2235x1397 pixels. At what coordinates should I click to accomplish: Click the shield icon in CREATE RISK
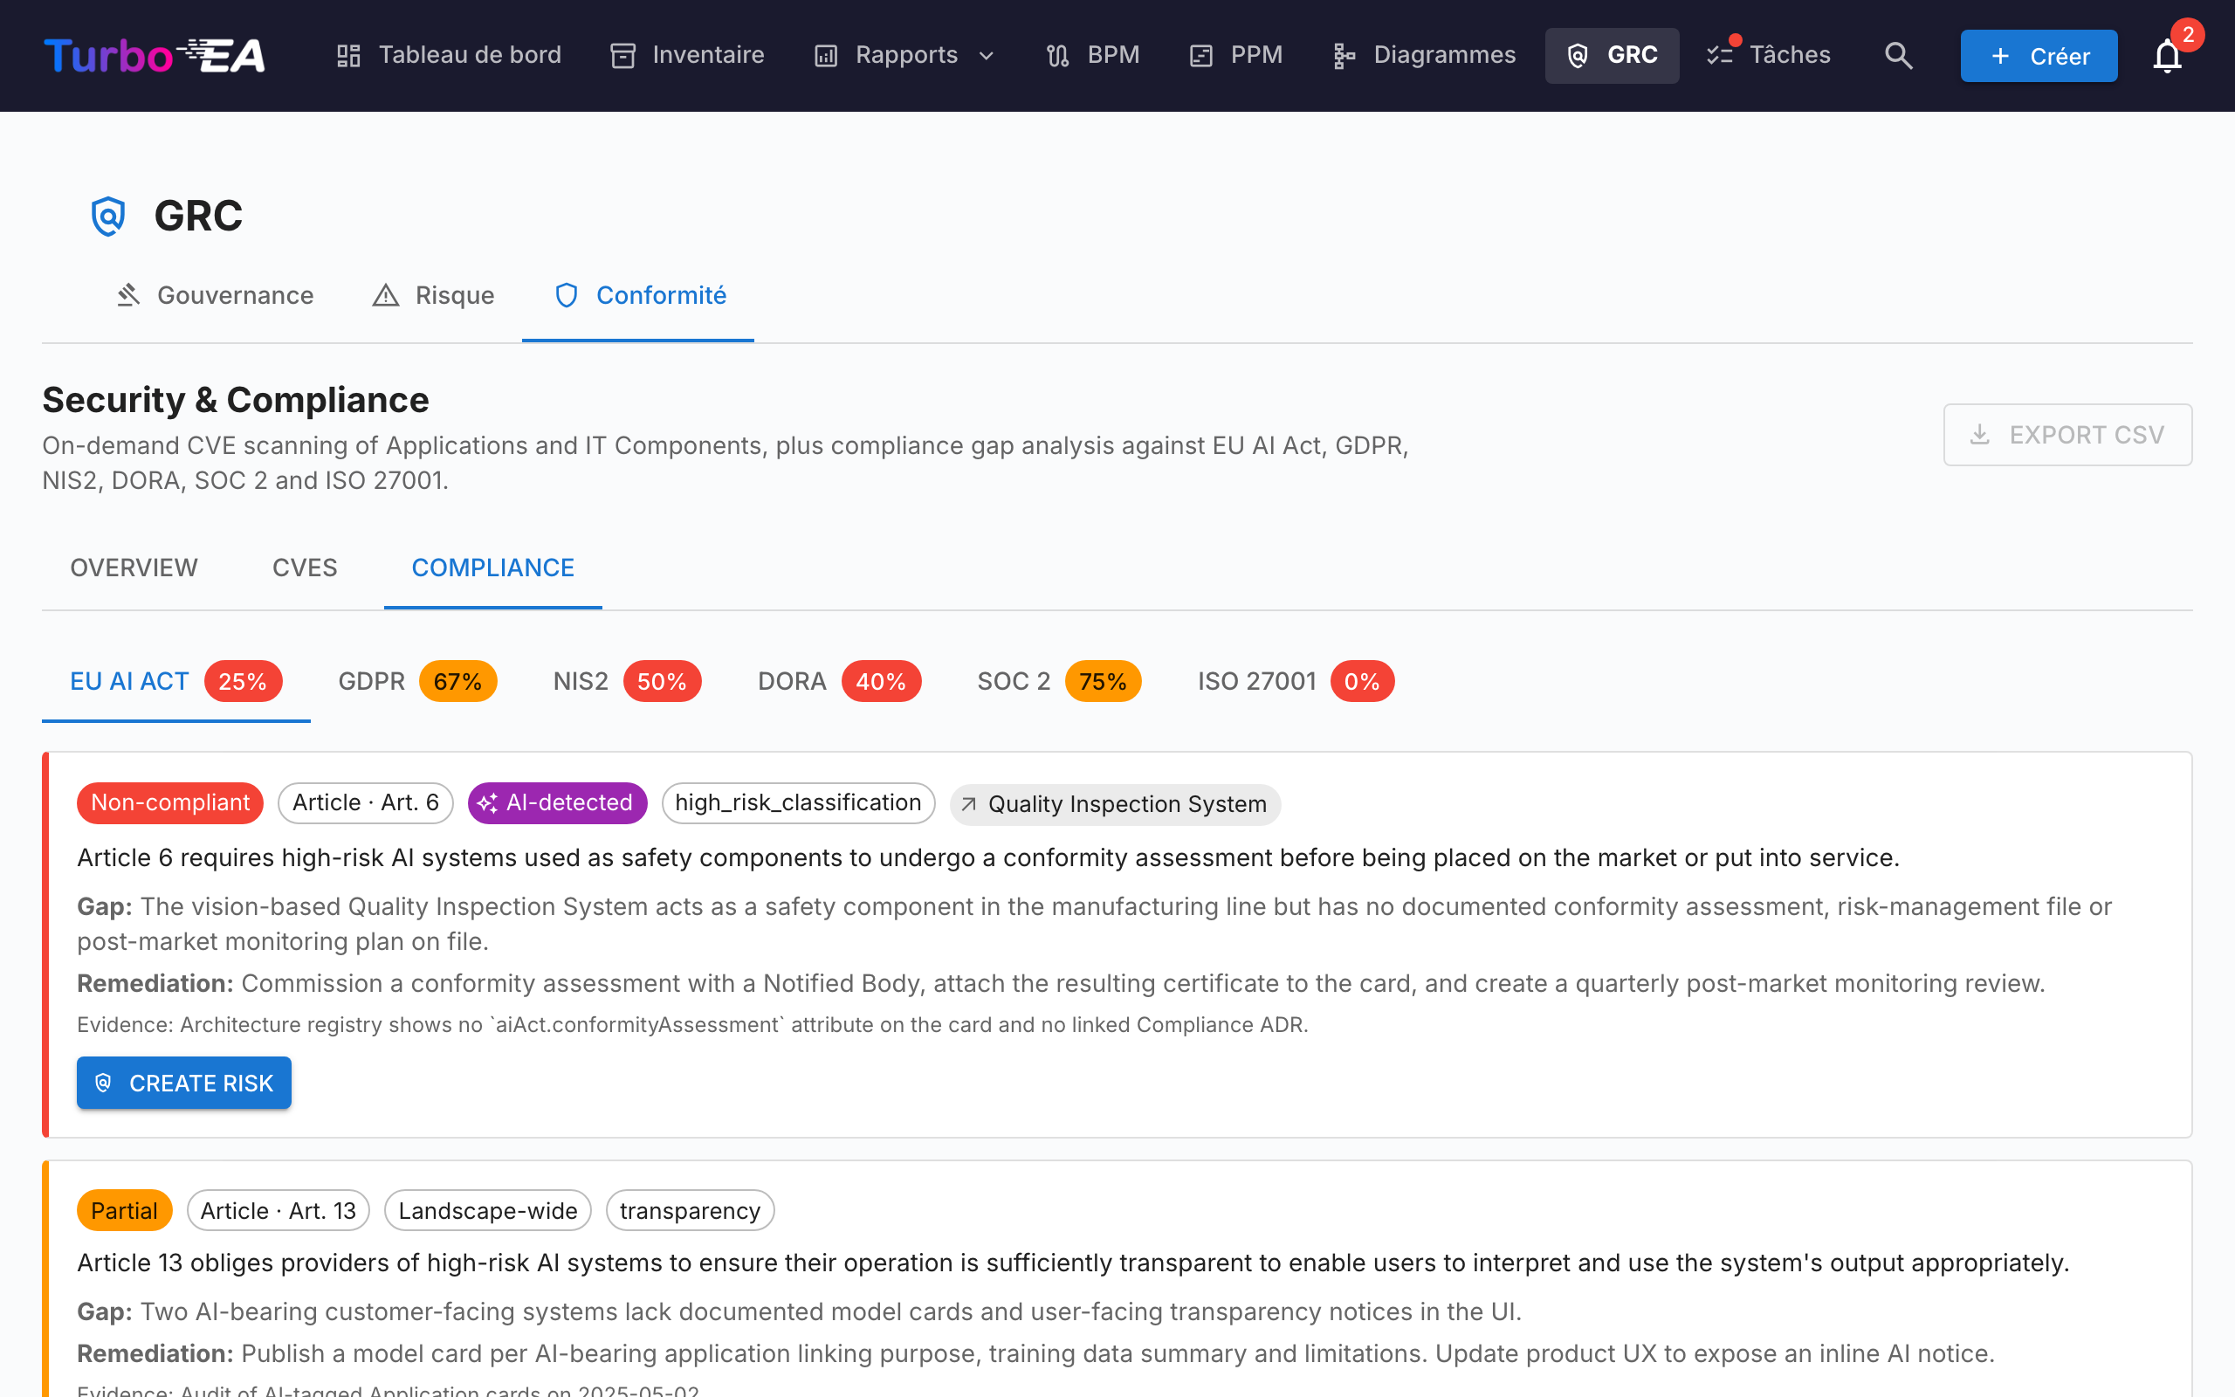click(103, 1083)
